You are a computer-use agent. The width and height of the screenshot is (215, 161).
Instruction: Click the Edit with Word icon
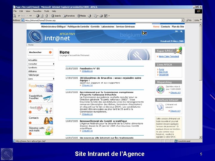point(106,16)
